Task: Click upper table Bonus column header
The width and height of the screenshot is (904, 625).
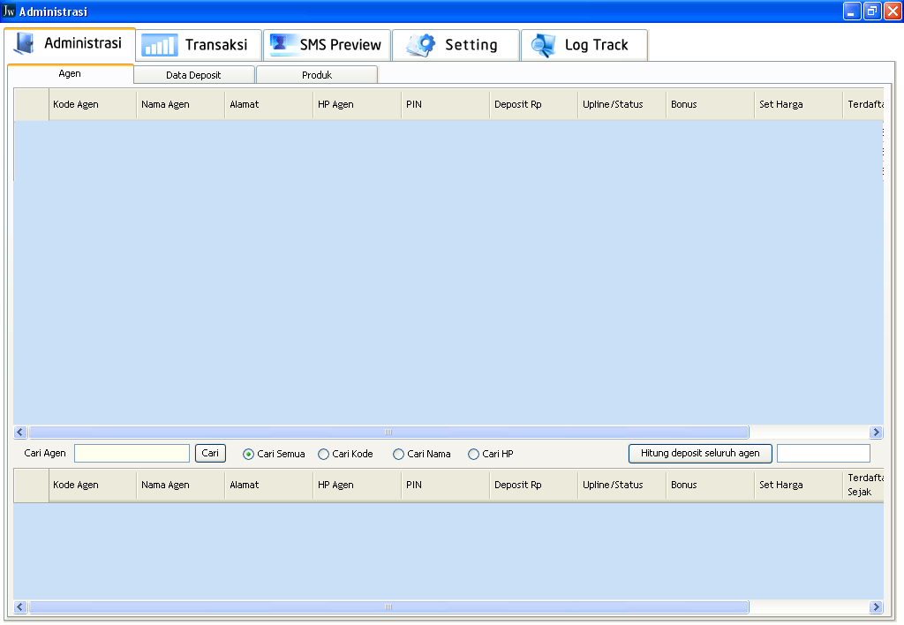Action: pyautogui.click(x=710, y=104)
